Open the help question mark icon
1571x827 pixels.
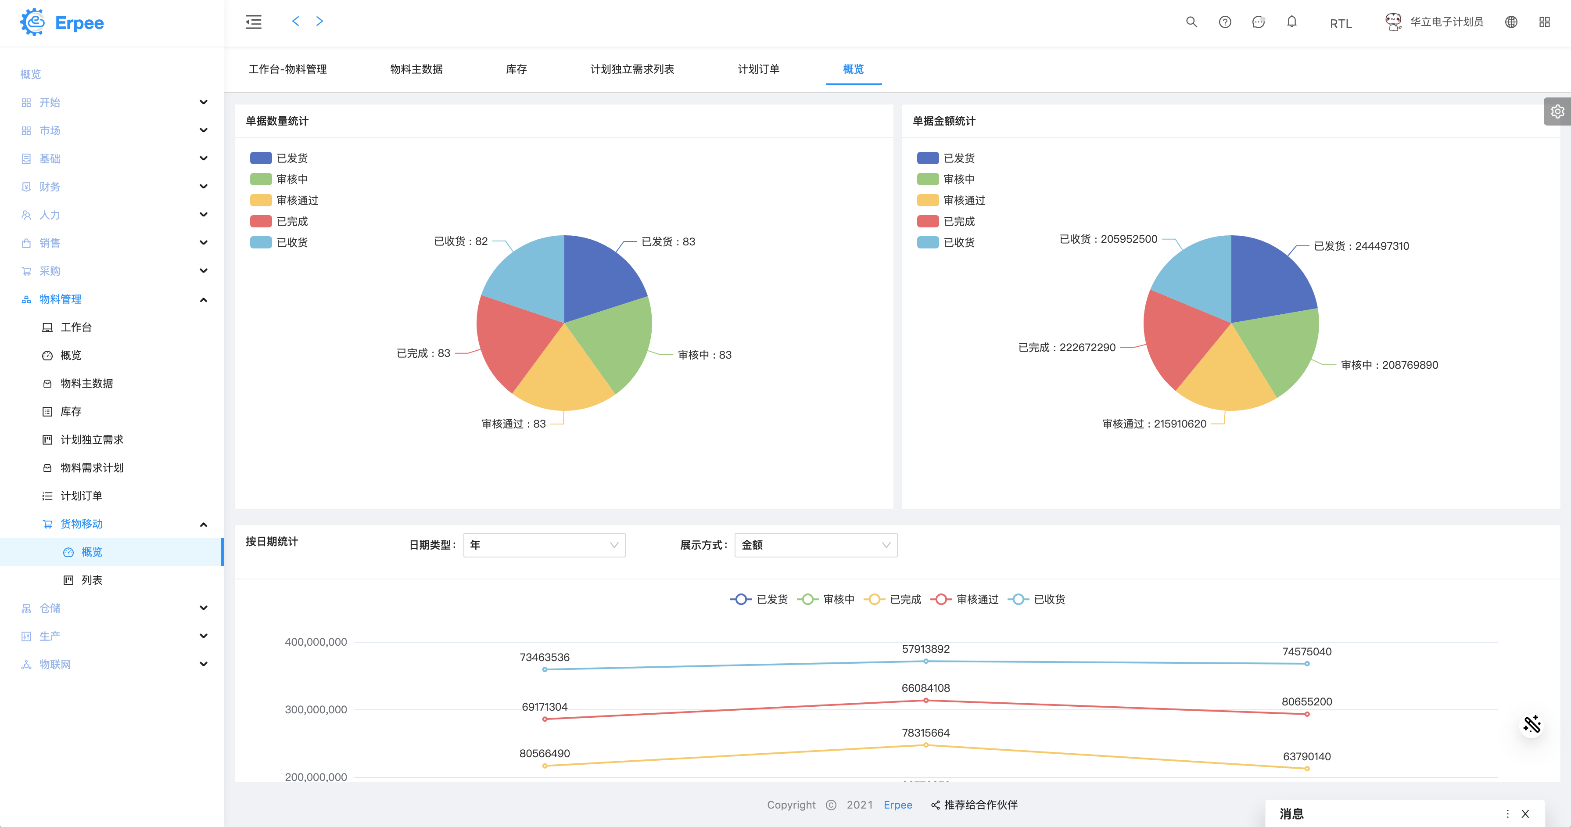click(x=1225, y=22)
